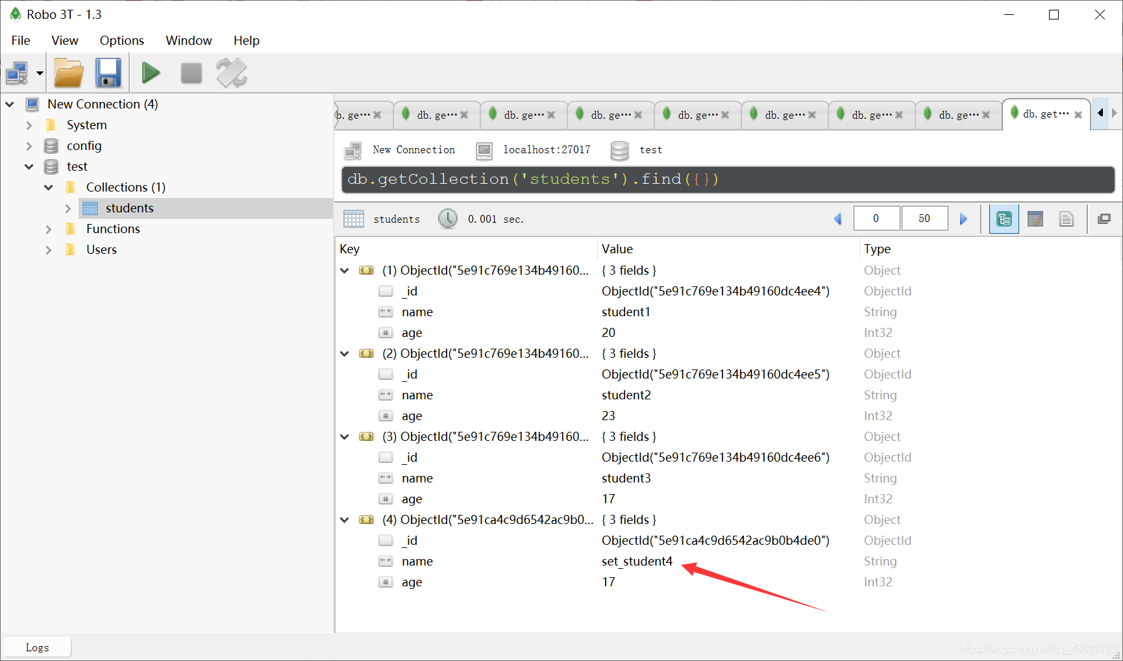Collapse document (3) ObjectId row
Viewport: 1123px width, 661px height.
[x=345, y=436]
